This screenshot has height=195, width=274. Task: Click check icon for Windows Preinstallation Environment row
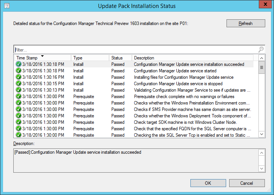click(x=19, y=103)
